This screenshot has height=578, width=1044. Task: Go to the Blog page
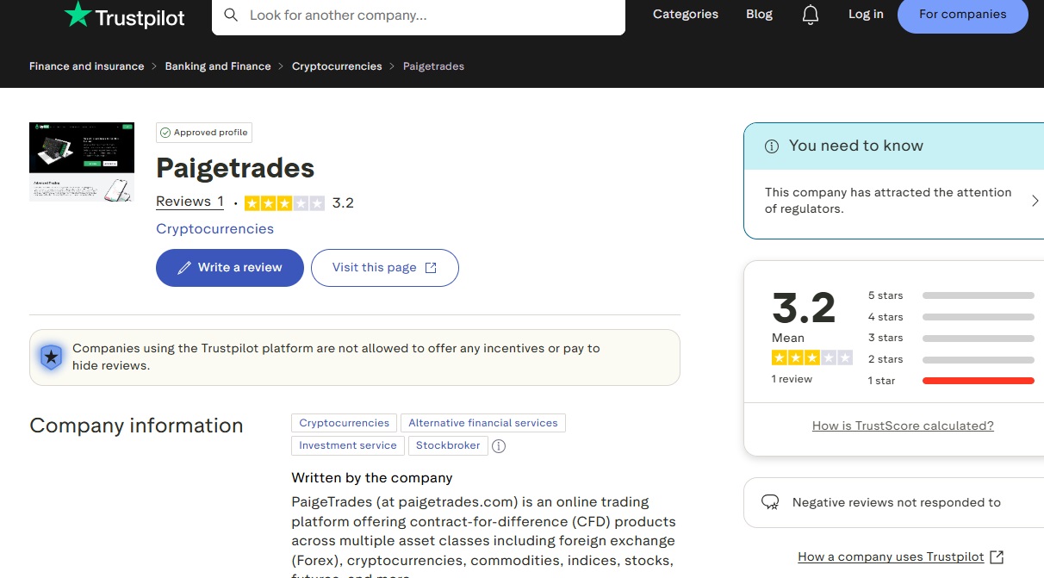pos(759,15)
